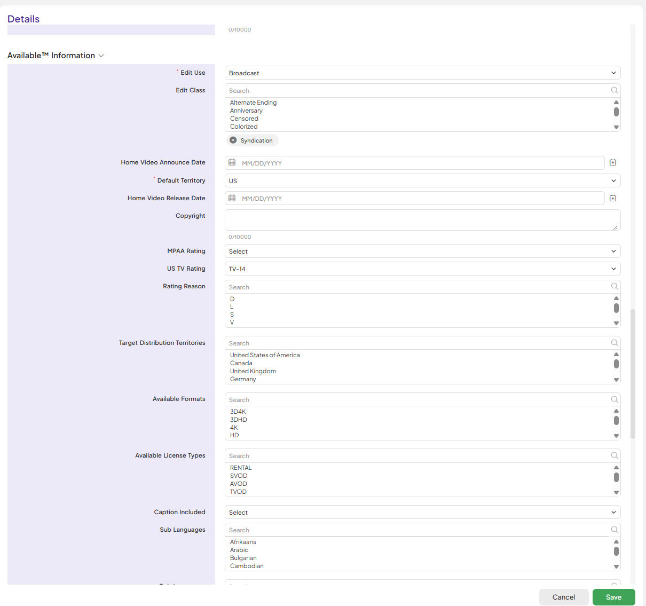The width and height of the screenshot is (646, 606).
Task: Click the add-date icon beside Home Video Announce Date
Action: coord(613,162)
